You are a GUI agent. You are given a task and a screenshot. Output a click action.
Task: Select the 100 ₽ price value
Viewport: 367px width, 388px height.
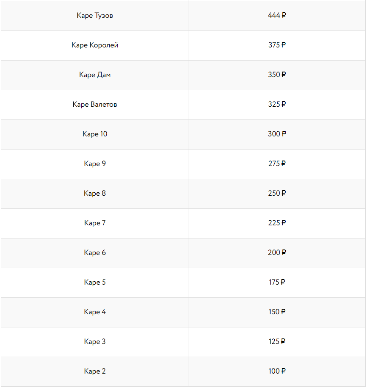[x=277, y=371]
